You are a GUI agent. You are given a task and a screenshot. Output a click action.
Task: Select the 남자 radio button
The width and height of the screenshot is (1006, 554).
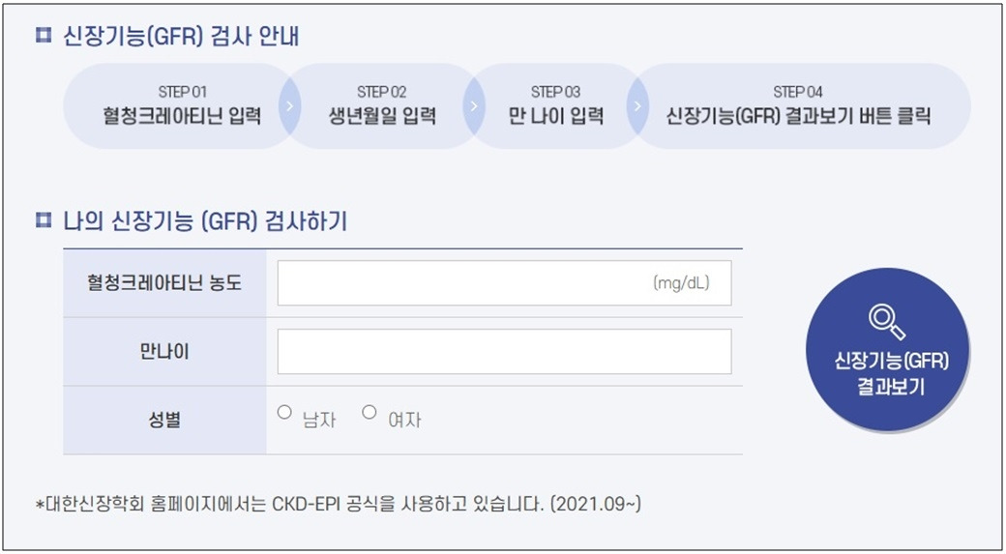[x=284, y=412]
